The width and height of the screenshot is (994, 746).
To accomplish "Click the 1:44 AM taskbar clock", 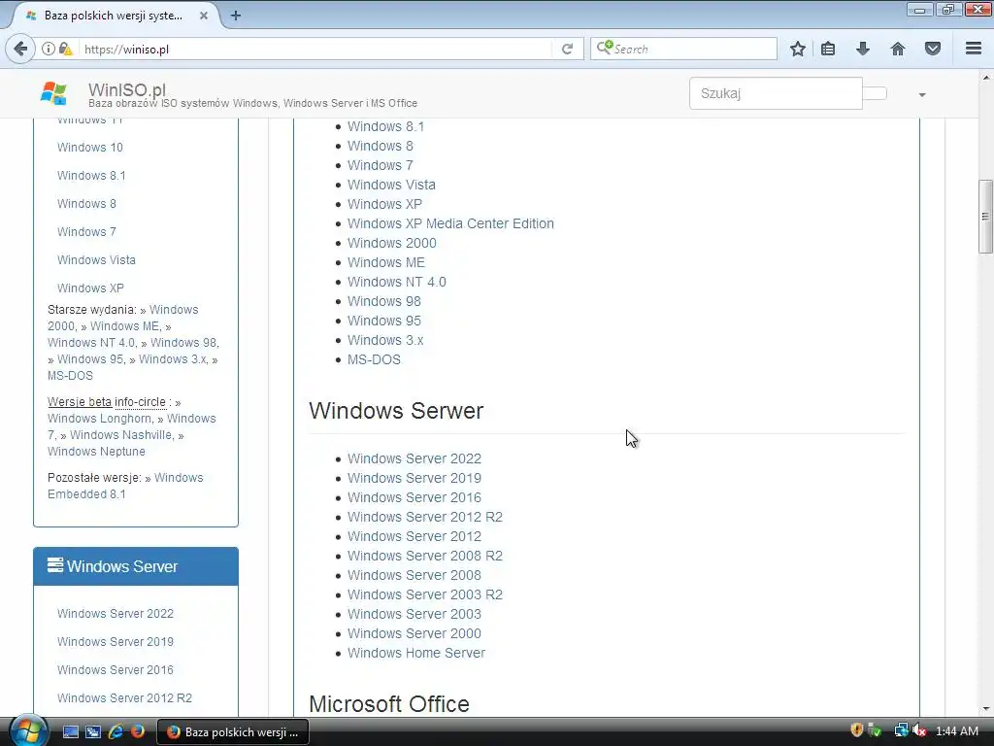I will point(956,731).
